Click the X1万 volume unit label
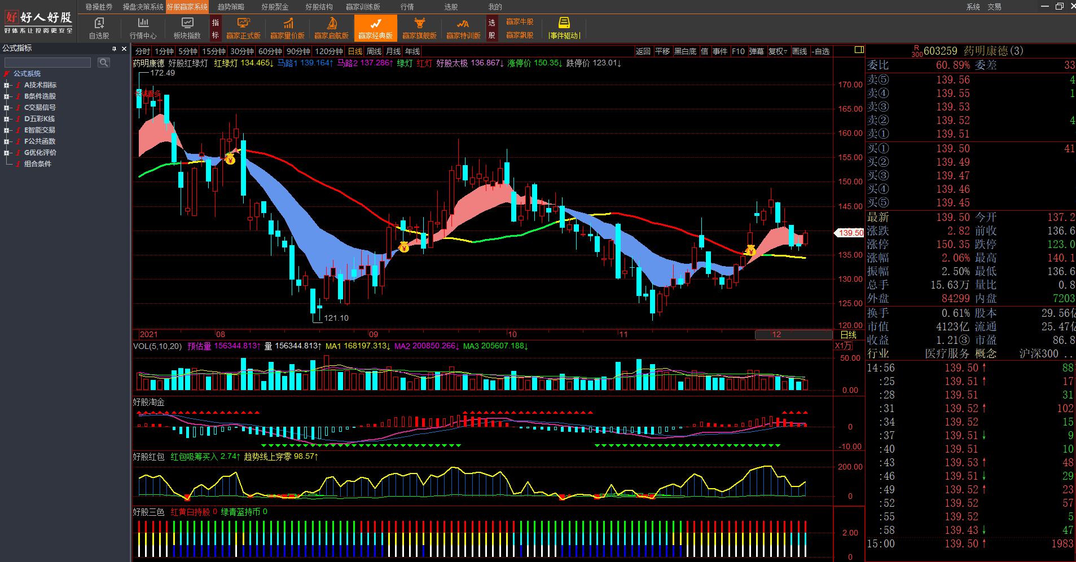Viewport: 1076px width, 562px height. (x=844, y=346)
